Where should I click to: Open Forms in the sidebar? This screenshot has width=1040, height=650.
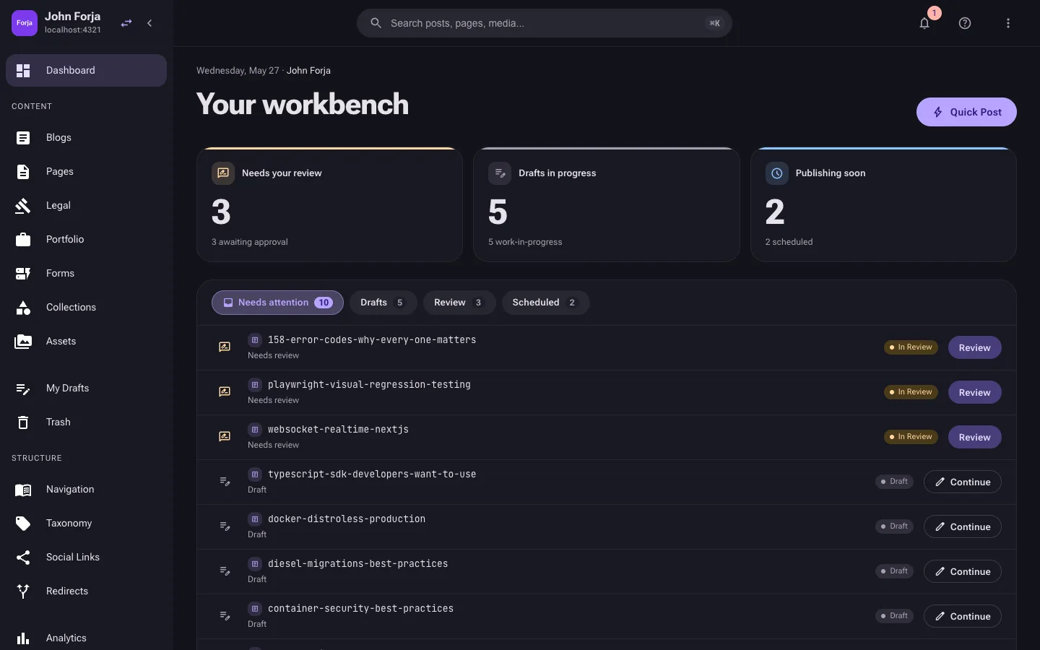[86, 273]
